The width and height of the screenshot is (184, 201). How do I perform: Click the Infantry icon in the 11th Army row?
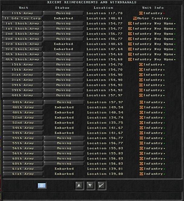pos(141,13)
